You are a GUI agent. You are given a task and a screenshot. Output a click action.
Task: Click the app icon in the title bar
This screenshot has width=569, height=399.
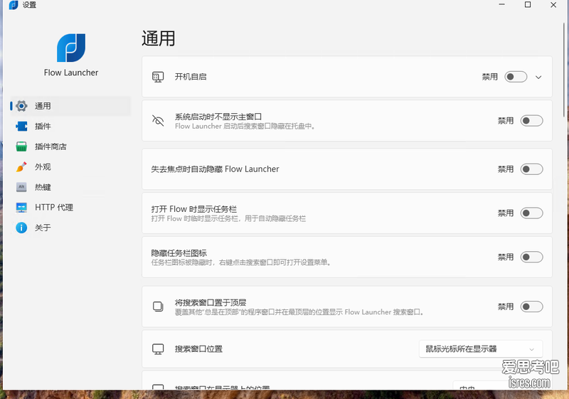coord(14,5)
